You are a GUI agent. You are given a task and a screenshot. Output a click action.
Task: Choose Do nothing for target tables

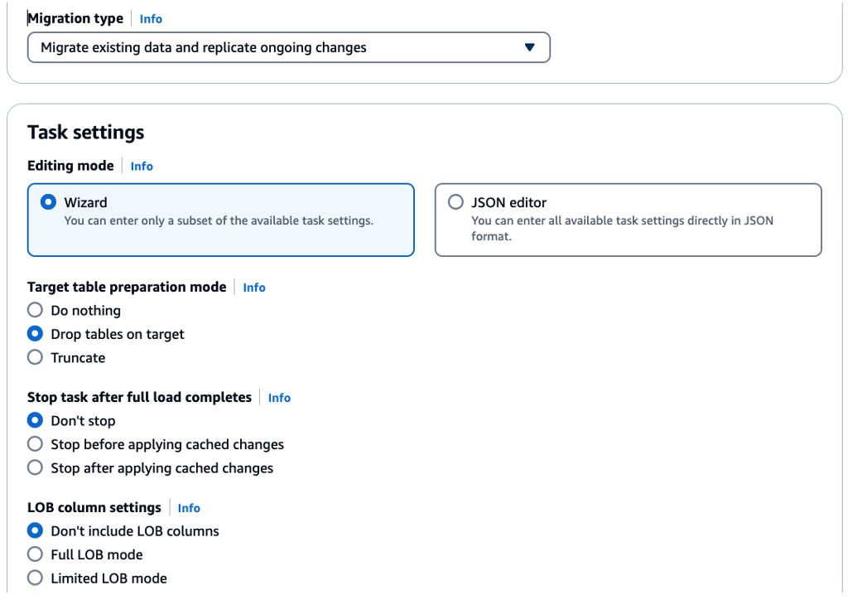click(x=35, y=311)
